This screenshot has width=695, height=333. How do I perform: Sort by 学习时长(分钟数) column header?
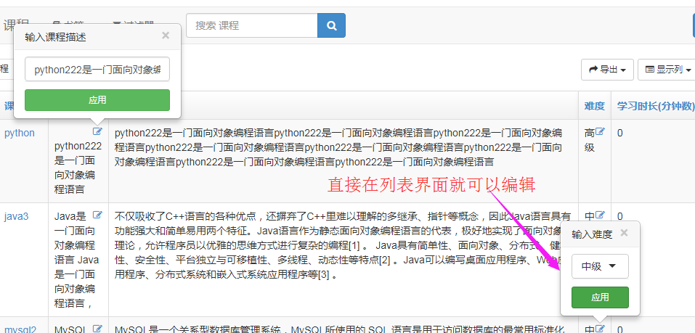(x=656, y=106)
